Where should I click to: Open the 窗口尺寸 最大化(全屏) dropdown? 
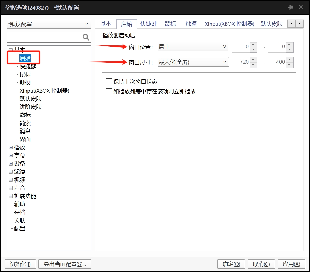coord(193,62)
